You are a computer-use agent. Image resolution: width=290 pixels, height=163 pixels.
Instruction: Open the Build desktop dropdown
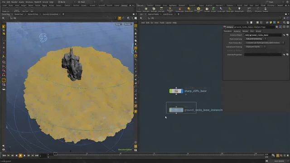point(67,2)
